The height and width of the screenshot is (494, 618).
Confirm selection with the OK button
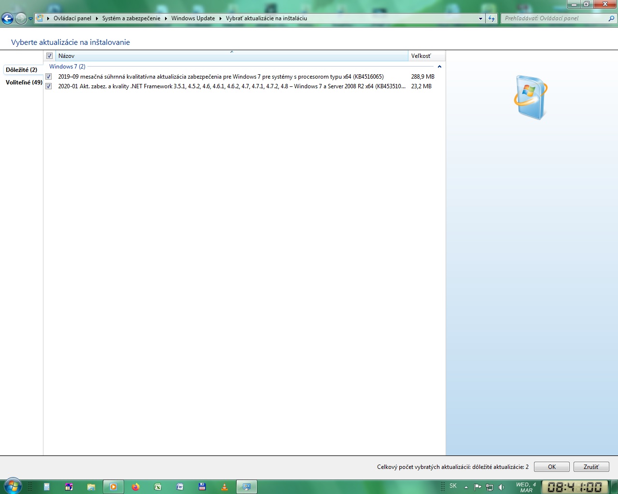coord(552,467)
